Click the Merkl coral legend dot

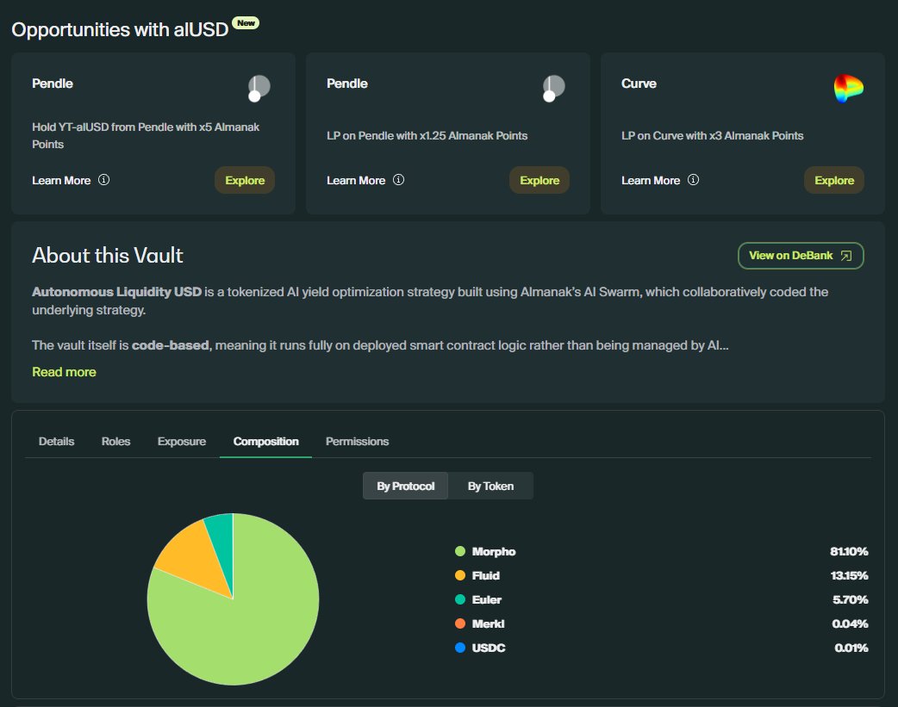pyautogui.click(x=460, y=623)
